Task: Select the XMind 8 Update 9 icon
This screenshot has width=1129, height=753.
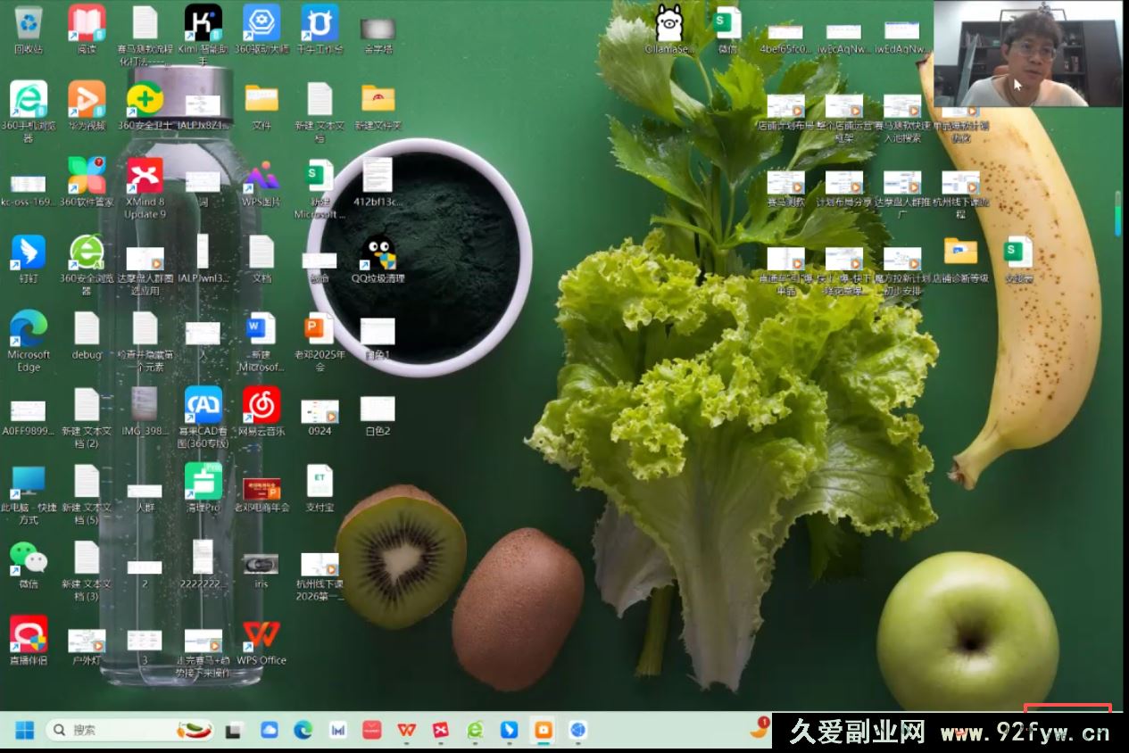Action: [x=145, y=176]
